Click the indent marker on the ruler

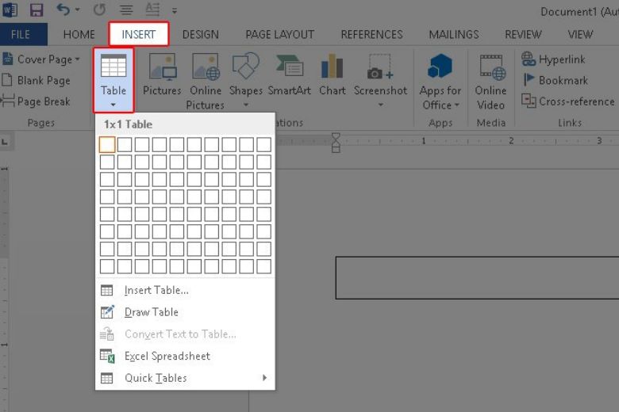tap(336, 143)
